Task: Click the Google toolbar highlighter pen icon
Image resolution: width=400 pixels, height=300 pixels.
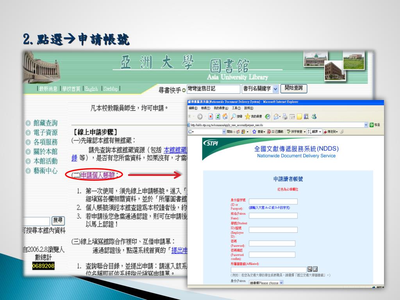Action: click(342, 132)
